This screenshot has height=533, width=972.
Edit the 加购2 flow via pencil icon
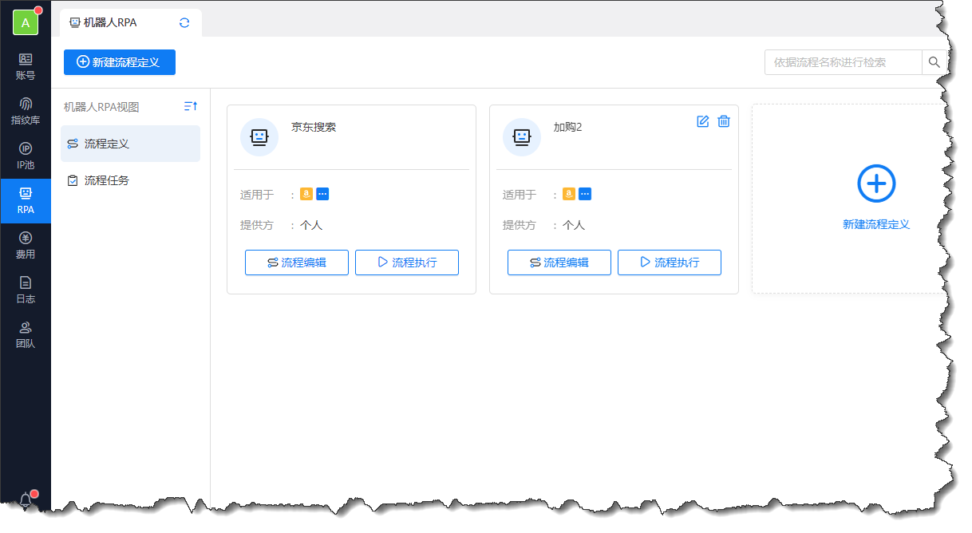(703, 121)
